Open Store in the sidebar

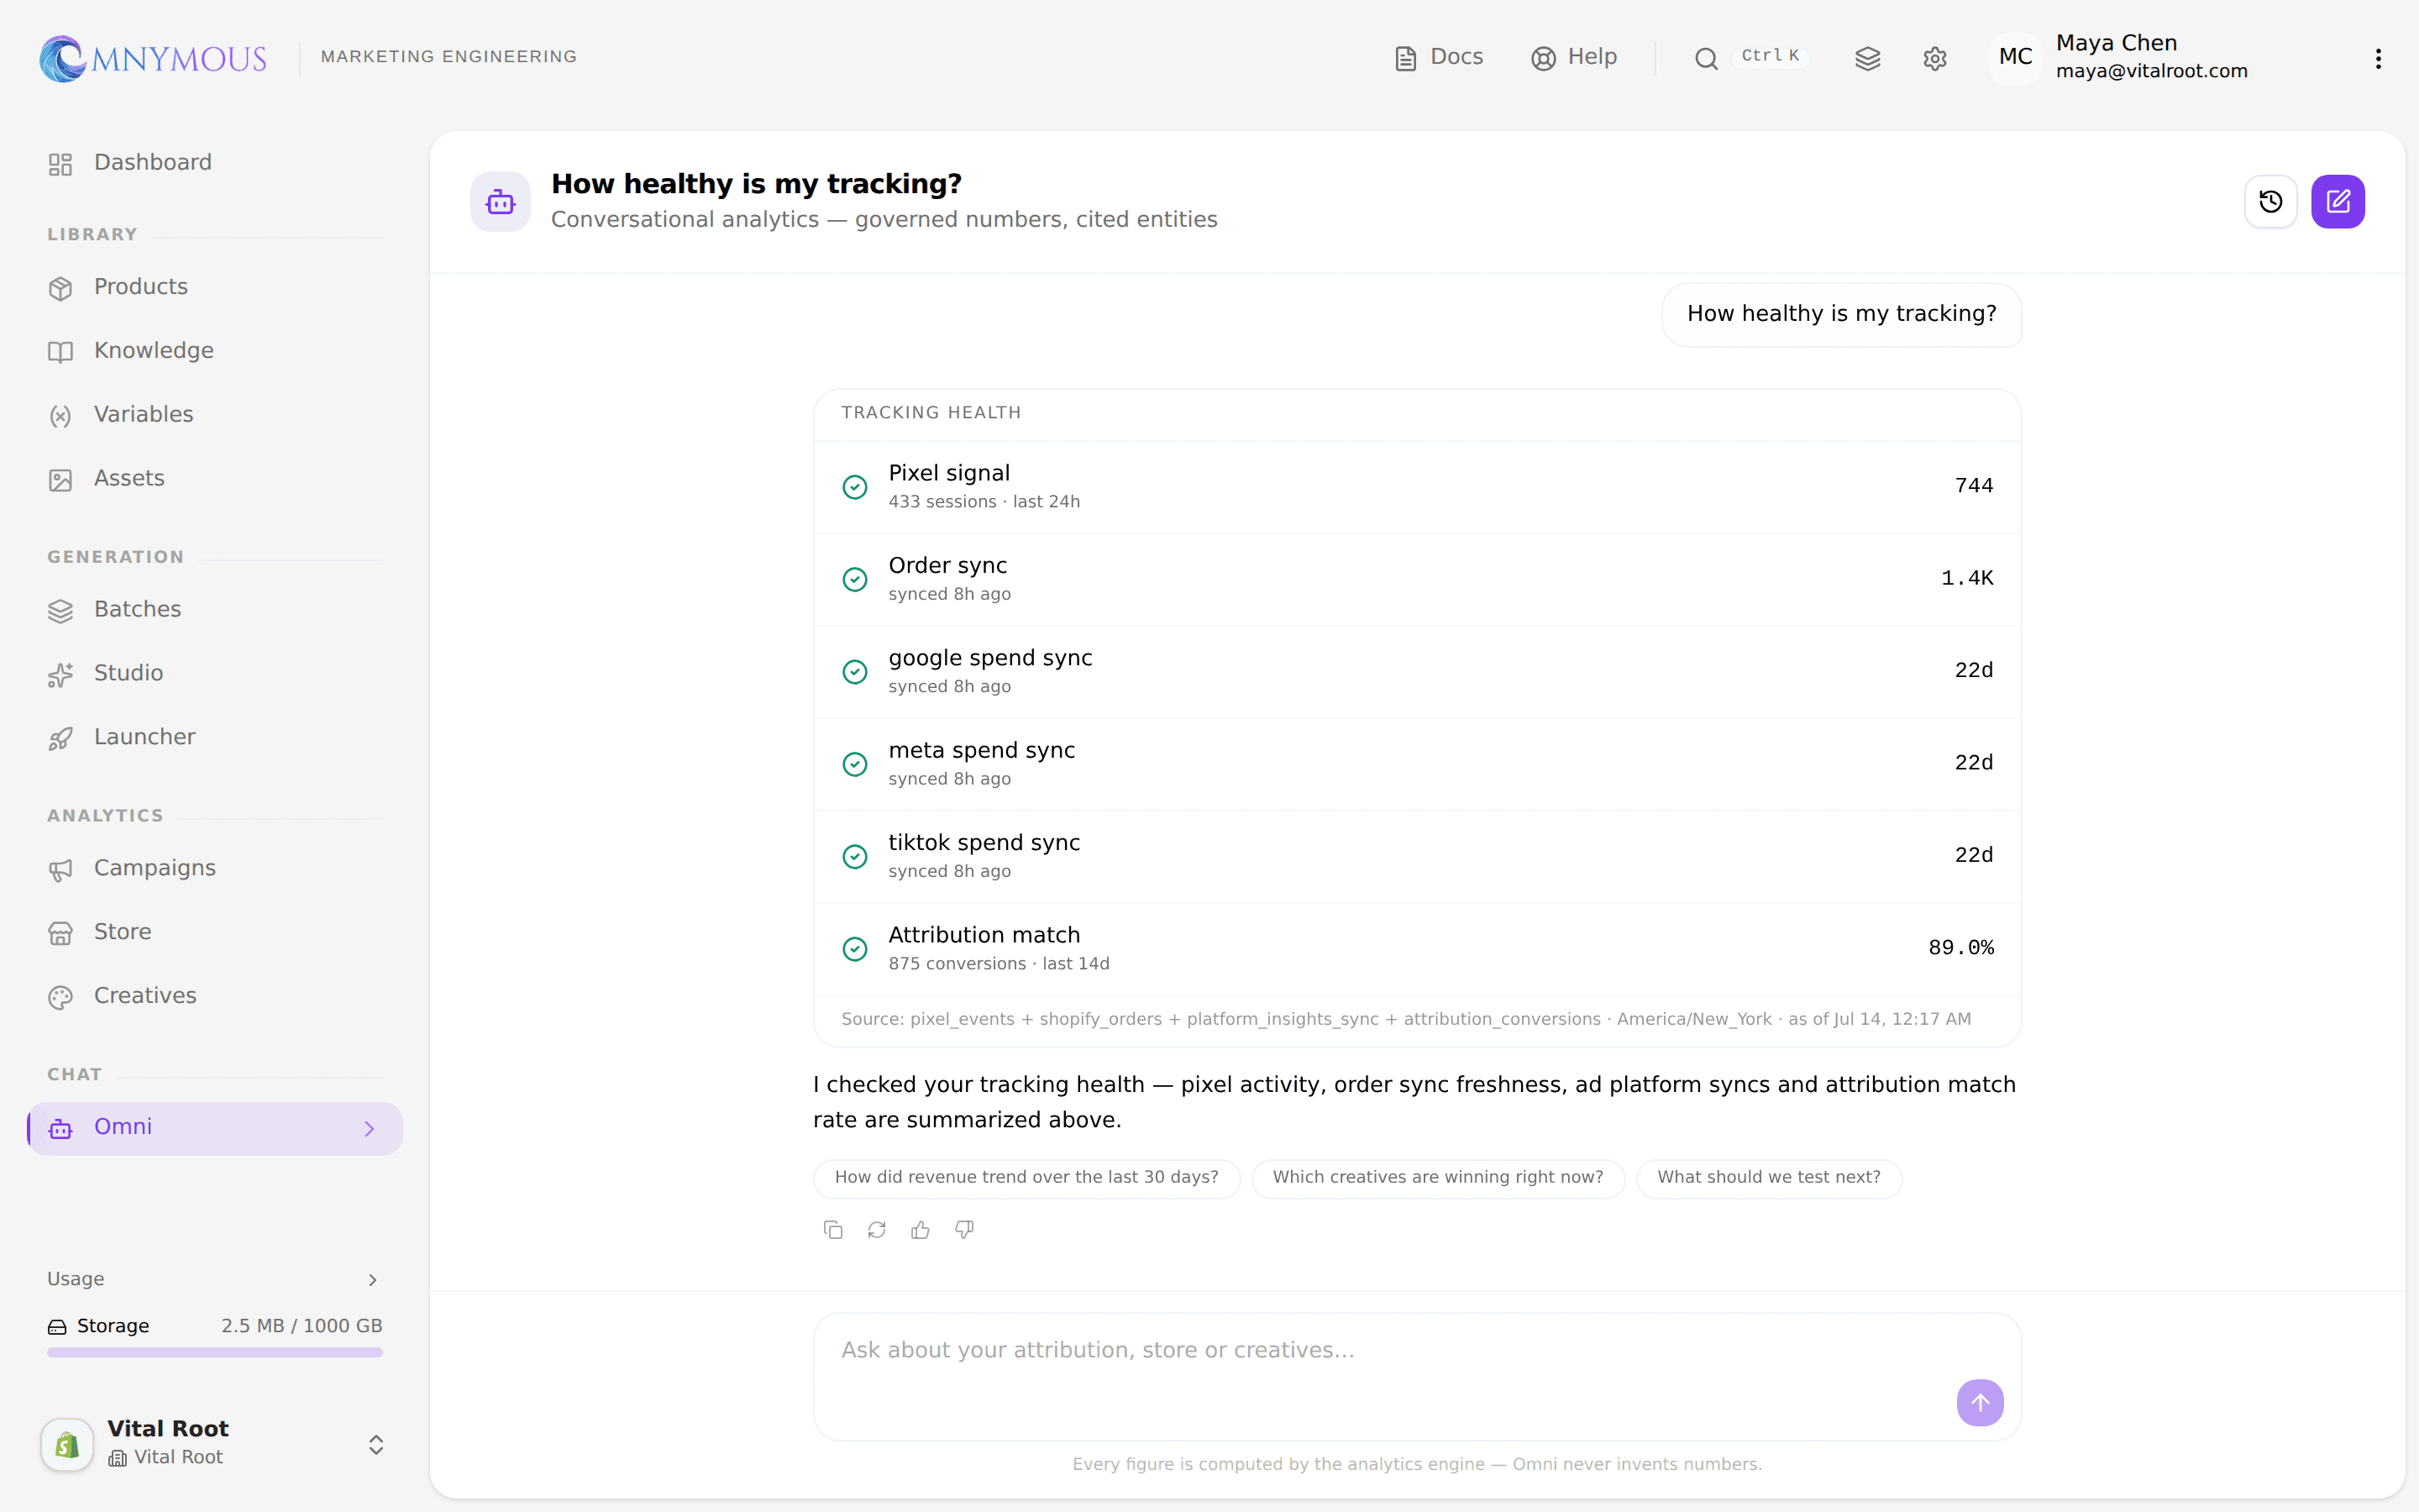(x=215, y=933)
